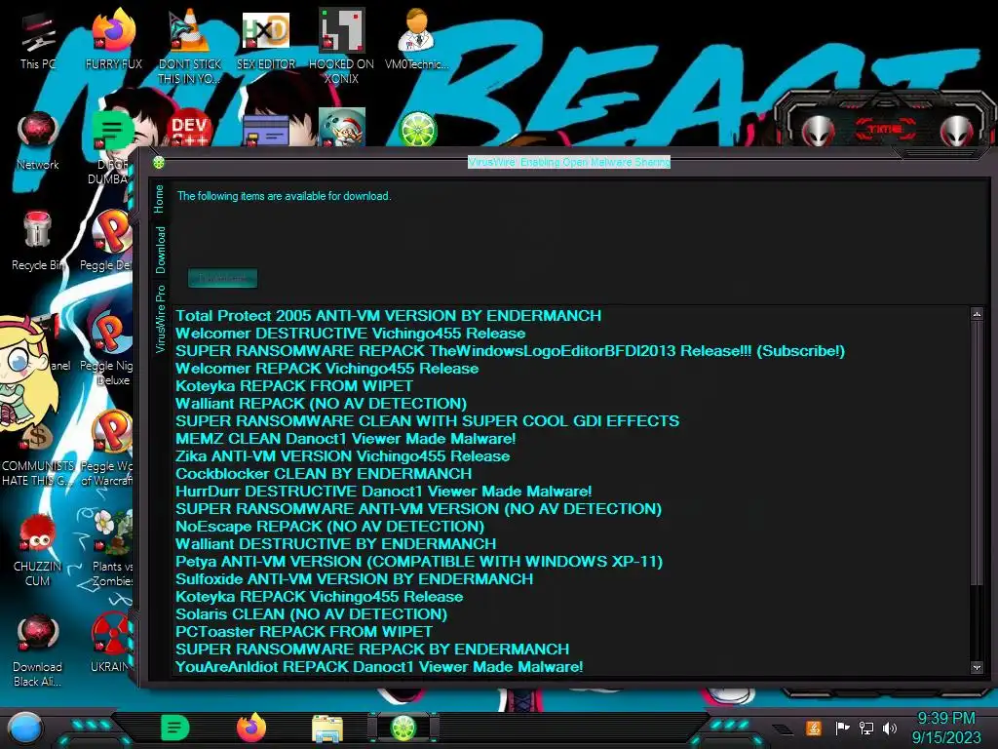Select Koteyka REPACK FROM WIPET
The height and width of the screenshot is (749, 998).
point(294,386)
